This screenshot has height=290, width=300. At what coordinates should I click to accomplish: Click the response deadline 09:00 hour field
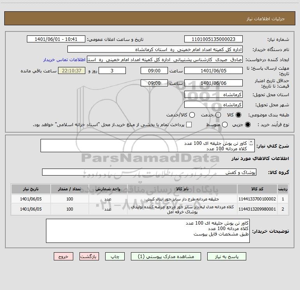pos(154,70)
